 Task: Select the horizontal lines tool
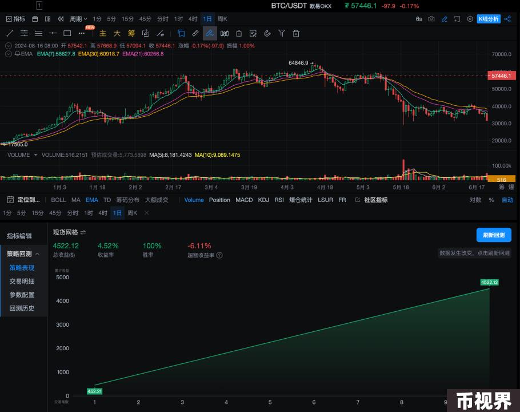click(38, 33)
